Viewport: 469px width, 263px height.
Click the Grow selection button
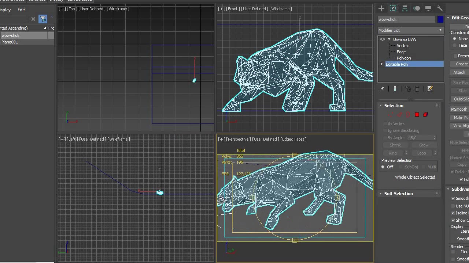(424, 145)
